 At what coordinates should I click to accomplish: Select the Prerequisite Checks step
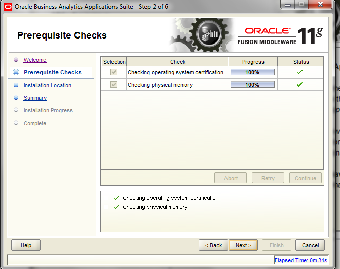(53, 72)
